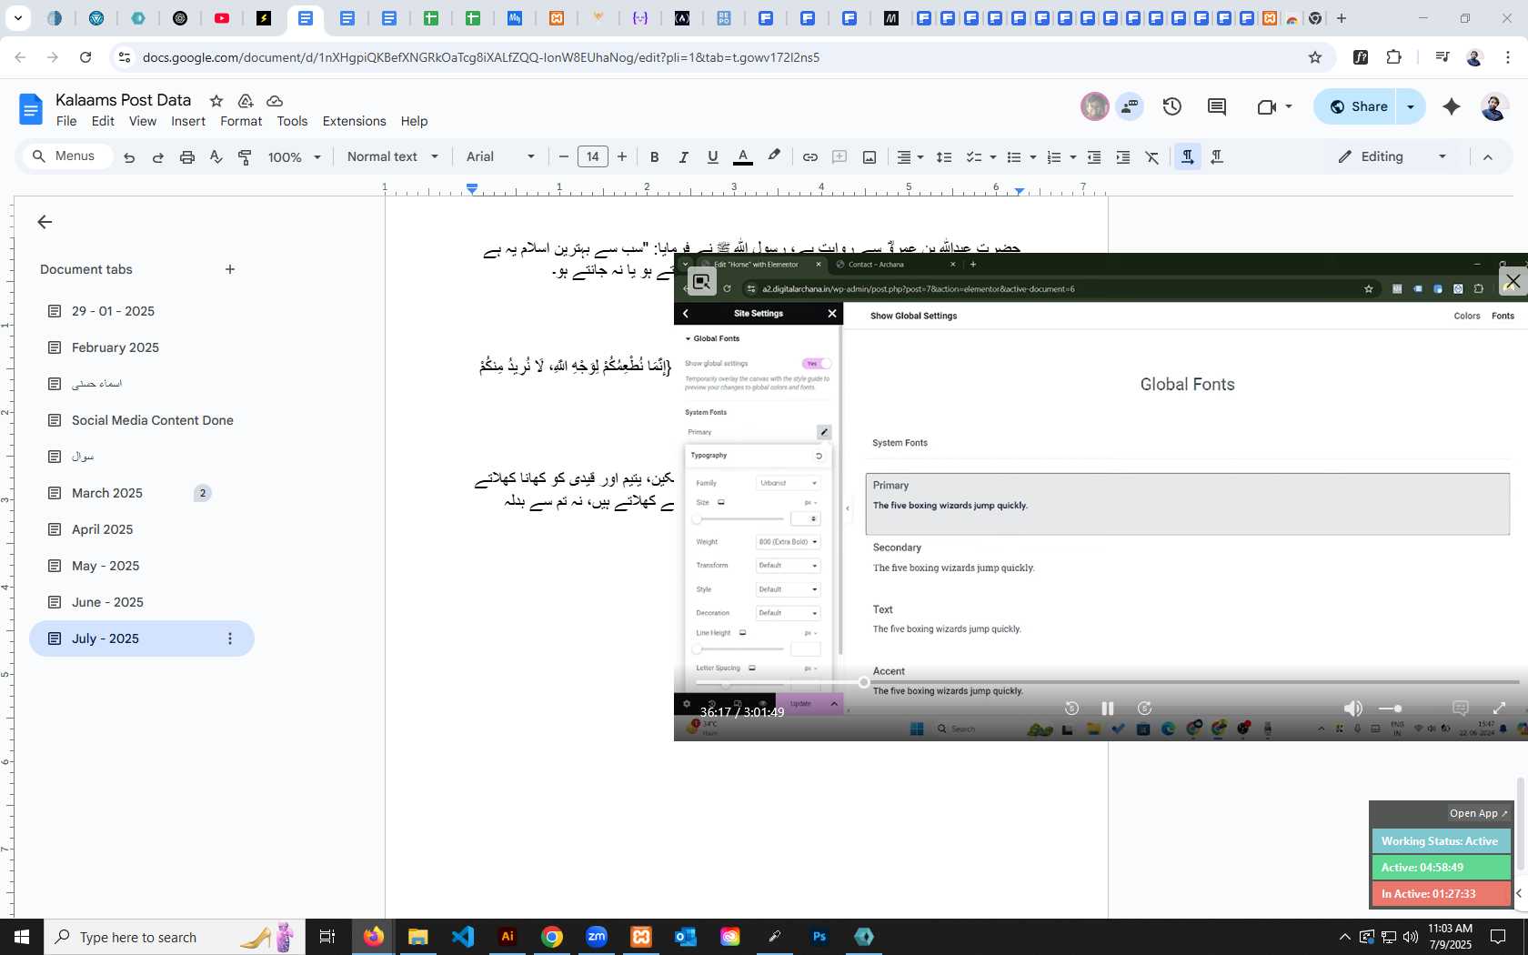The width and height of the screenshot is (1528, 955).
Task: Mute the picture-in-picture video
Action: point(1353,709)
